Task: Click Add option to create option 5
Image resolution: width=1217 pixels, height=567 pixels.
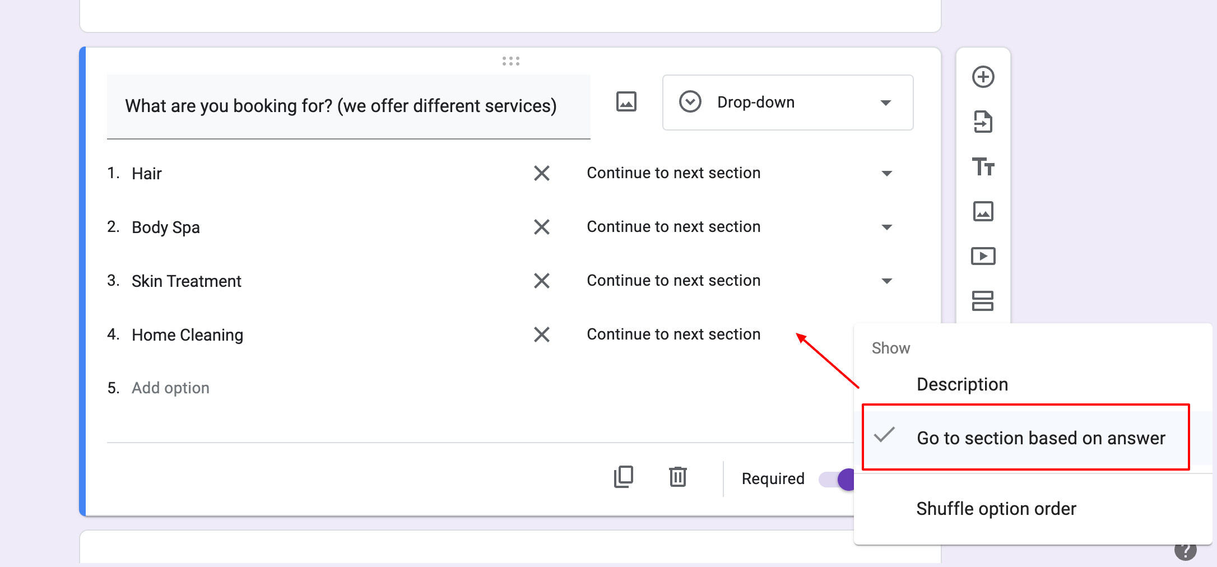Action: (x=170, y=387)
